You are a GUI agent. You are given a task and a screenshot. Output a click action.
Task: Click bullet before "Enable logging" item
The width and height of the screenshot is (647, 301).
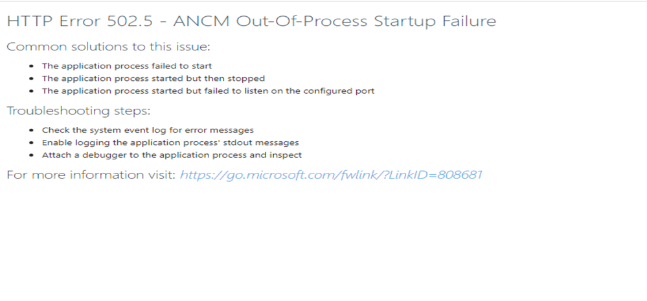[32, 142]
